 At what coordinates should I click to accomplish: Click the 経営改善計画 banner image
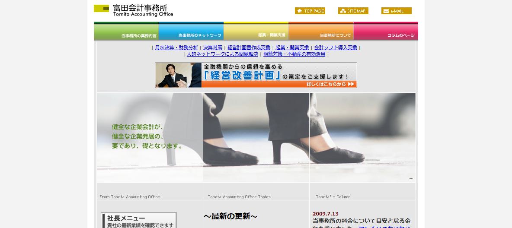point(256,75)
